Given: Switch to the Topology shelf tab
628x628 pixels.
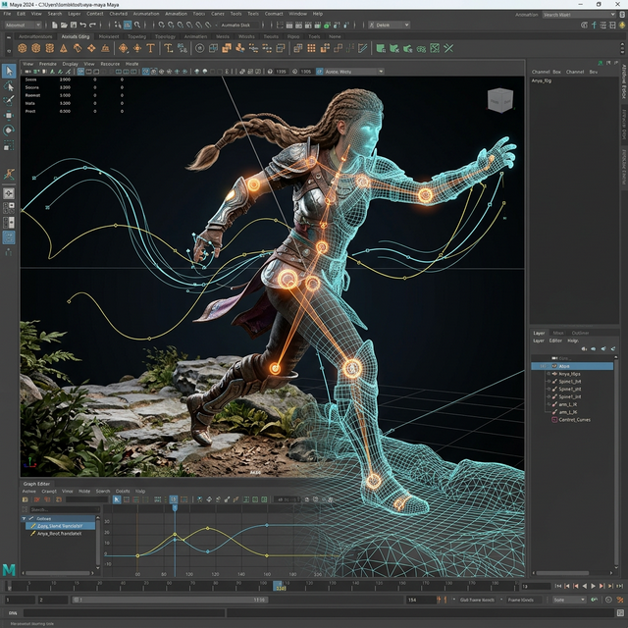Looking at the screenshot, I should coord(165,36).
